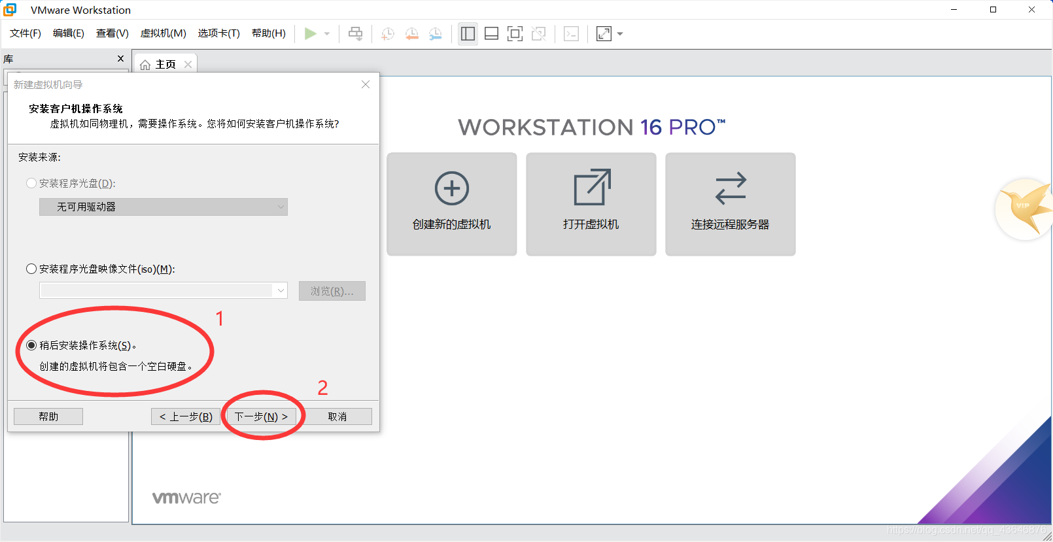Click the green power on play icon
This screenshot has height=542, width=1053.
click(311, 33)
